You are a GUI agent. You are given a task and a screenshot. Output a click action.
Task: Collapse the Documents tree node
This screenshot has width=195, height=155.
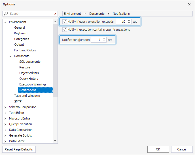pos(10,56)
